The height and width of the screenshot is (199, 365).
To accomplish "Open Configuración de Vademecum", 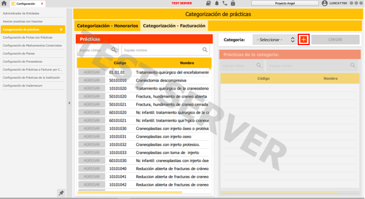I will click(33, 85).
